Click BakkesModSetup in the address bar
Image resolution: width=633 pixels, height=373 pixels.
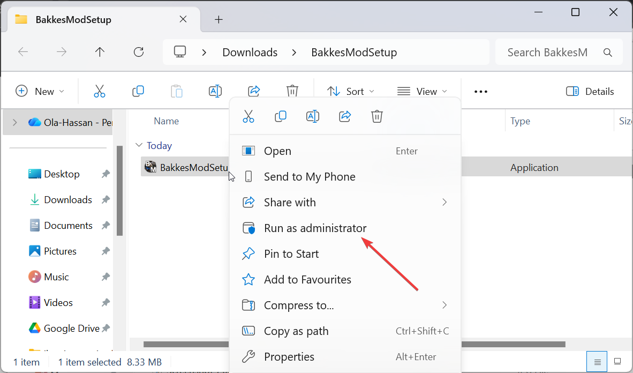click(354, 52)
